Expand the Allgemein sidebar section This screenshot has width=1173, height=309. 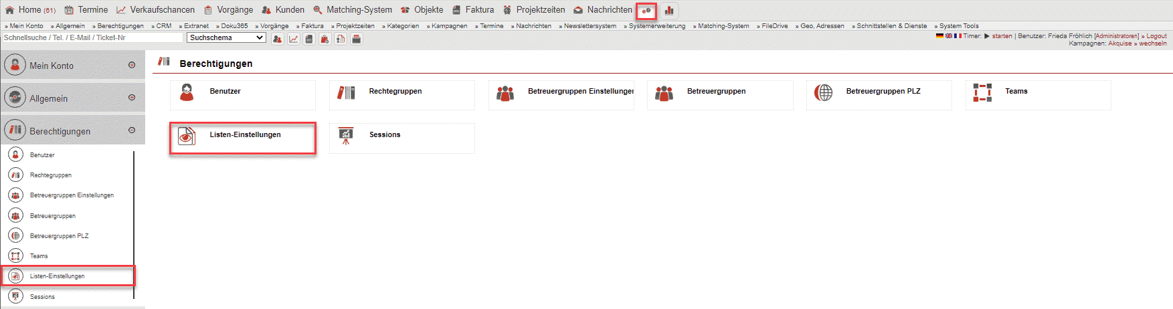pos(132,98)
